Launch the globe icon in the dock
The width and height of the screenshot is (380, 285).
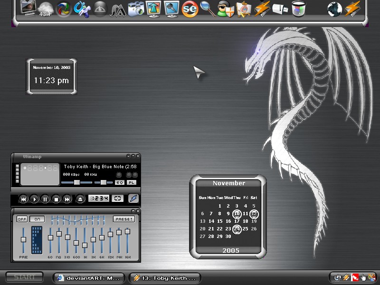[334, 9]
